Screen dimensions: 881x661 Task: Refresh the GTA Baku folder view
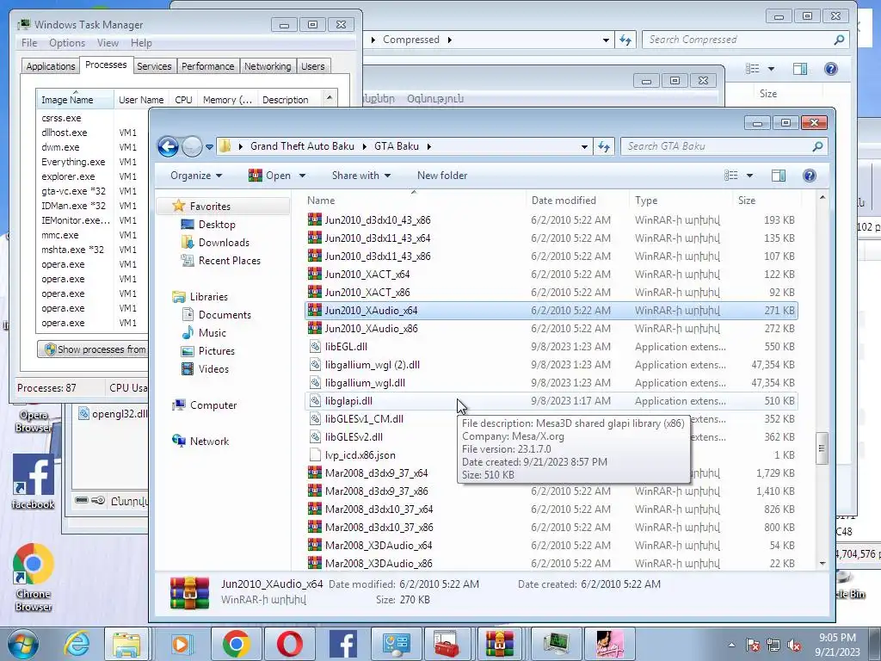pos(604,146)
